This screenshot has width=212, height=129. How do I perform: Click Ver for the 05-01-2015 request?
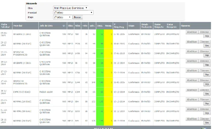tap(207, 36)
